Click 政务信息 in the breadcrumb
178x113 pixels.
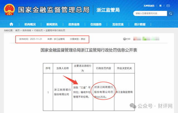click(27, 30)
